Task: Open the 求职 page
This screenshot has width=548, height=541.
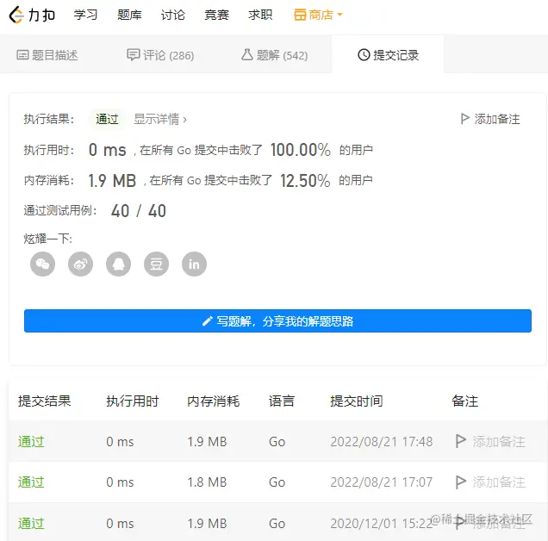Action: (260, 15)
